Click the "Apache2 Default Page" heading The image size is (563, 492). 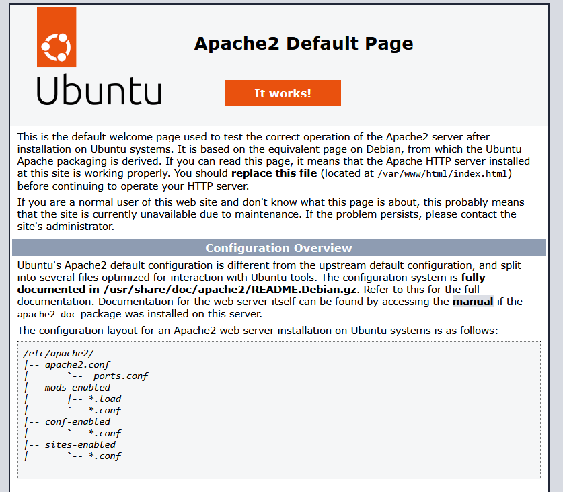(x=303, y=44)
